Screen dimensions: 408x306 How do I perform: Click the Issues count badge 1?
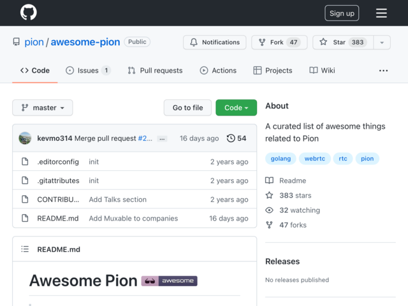(106, 71)
